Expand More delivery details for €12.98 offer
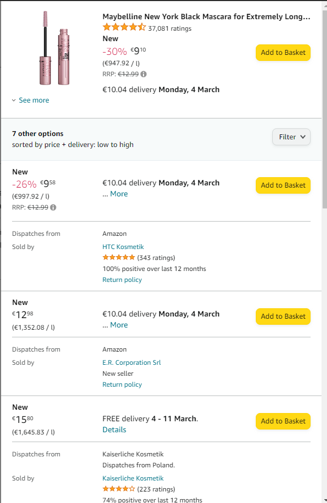This screenshot has width=327, height=503. pyautogui.click(x=119, y=325)
